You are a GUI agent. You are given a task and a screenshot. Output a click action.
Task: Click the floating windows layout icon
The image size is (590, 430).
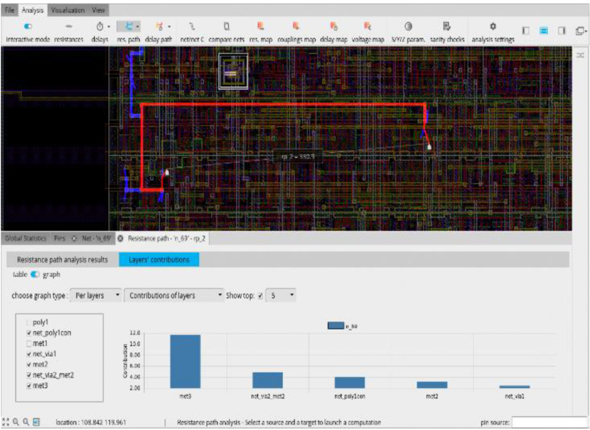click(580, 31)
